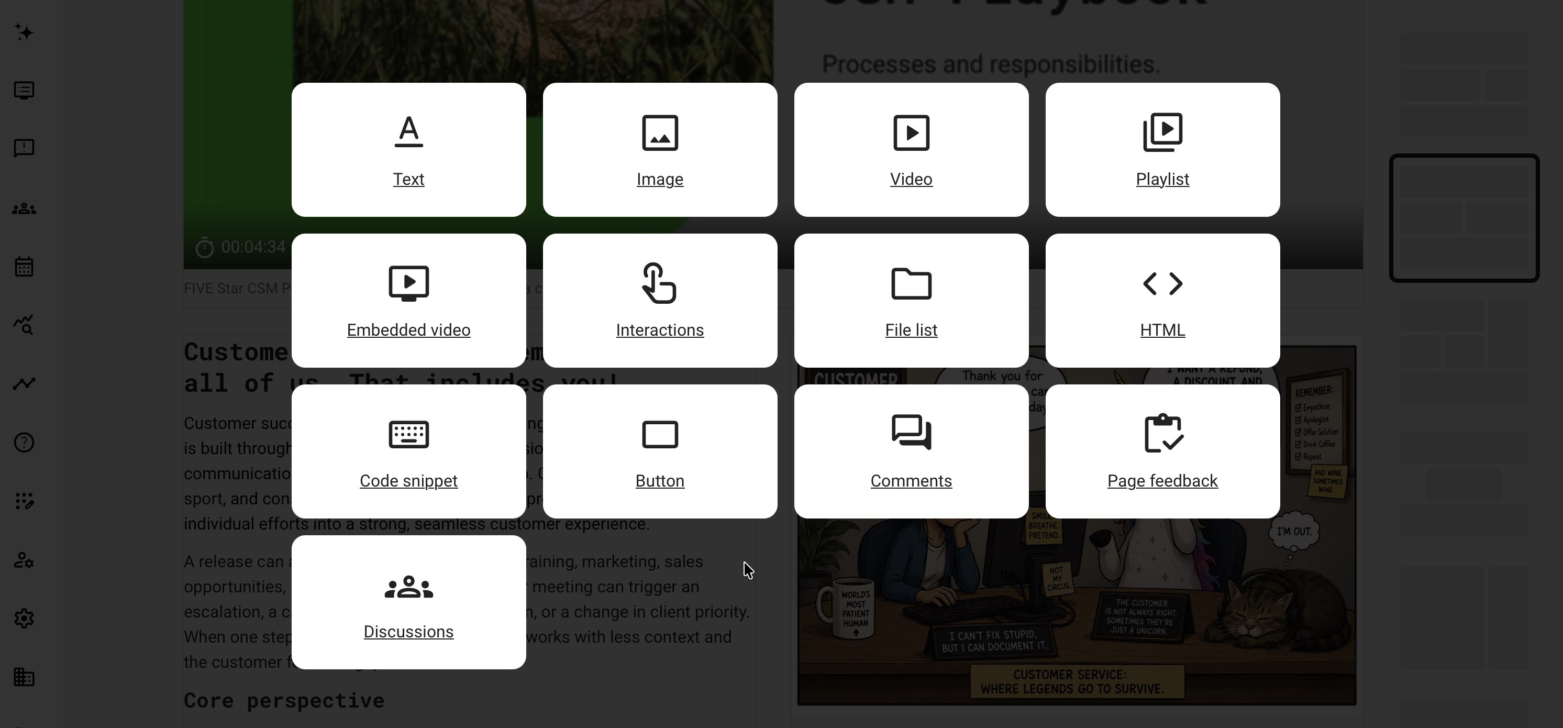Select the highlighted layout thumbnail on right
The height and width of the screenshot is (728, 1563).
(1464, 218)
